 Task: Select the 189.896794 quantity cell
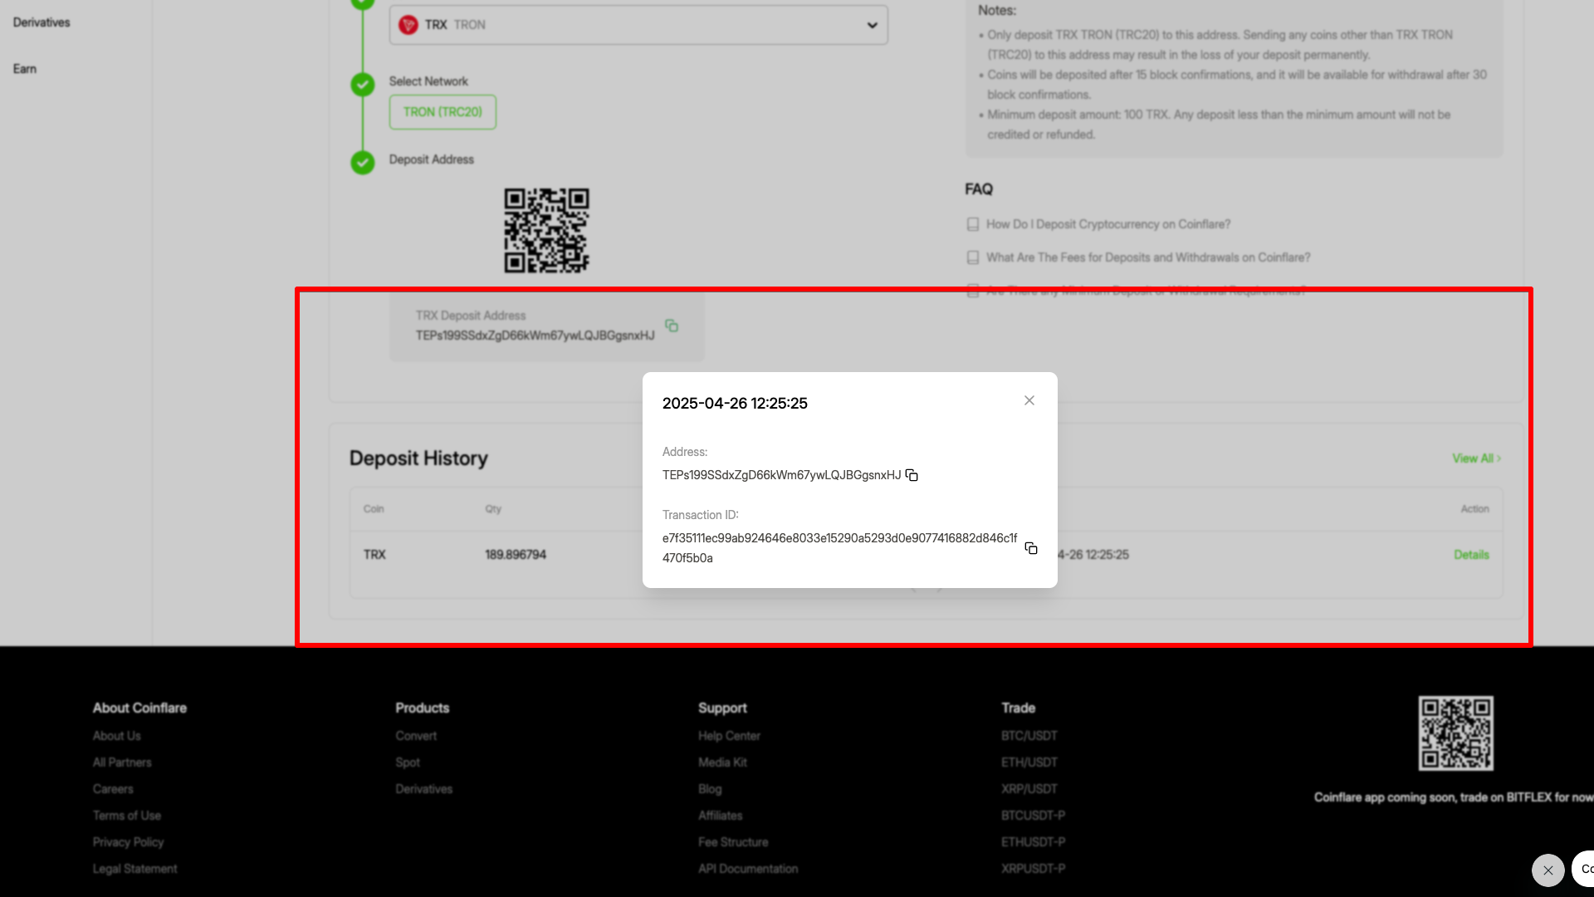(516, 555)
